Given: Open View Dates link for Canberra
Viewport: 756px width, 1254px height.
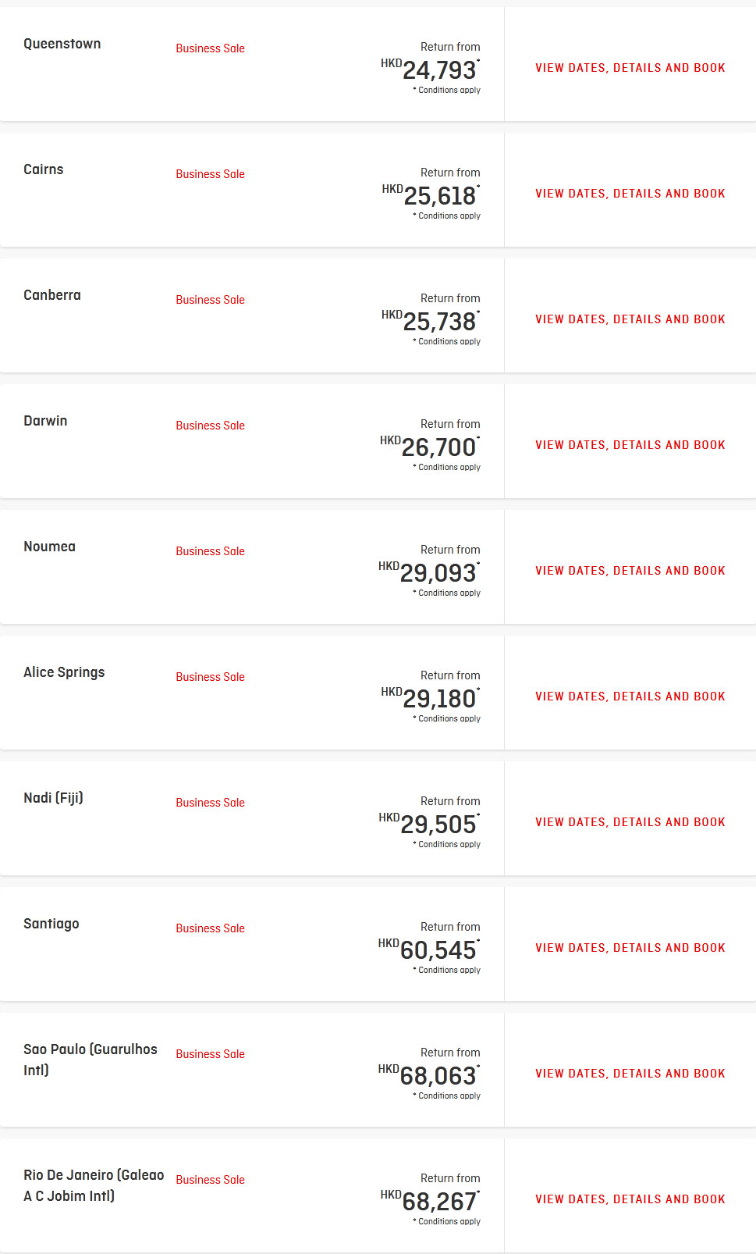Looking at the screenshot, I should pos(630,319).
